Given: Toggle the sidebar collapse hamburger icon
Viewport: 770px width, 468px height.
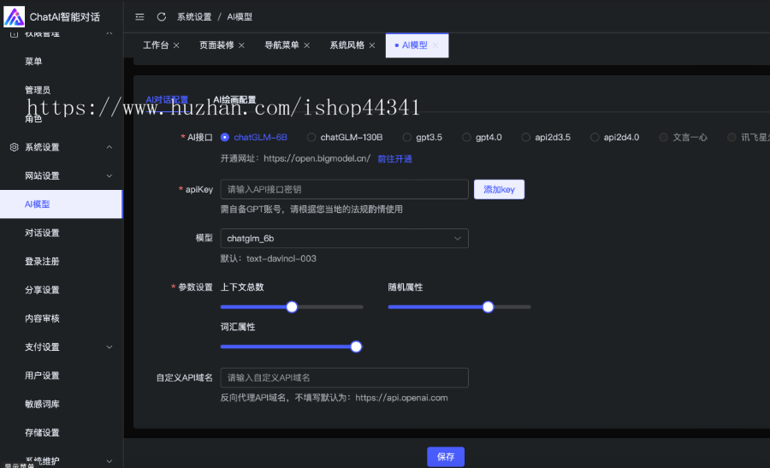Looking at the screenshot, I should pos(139,17).
